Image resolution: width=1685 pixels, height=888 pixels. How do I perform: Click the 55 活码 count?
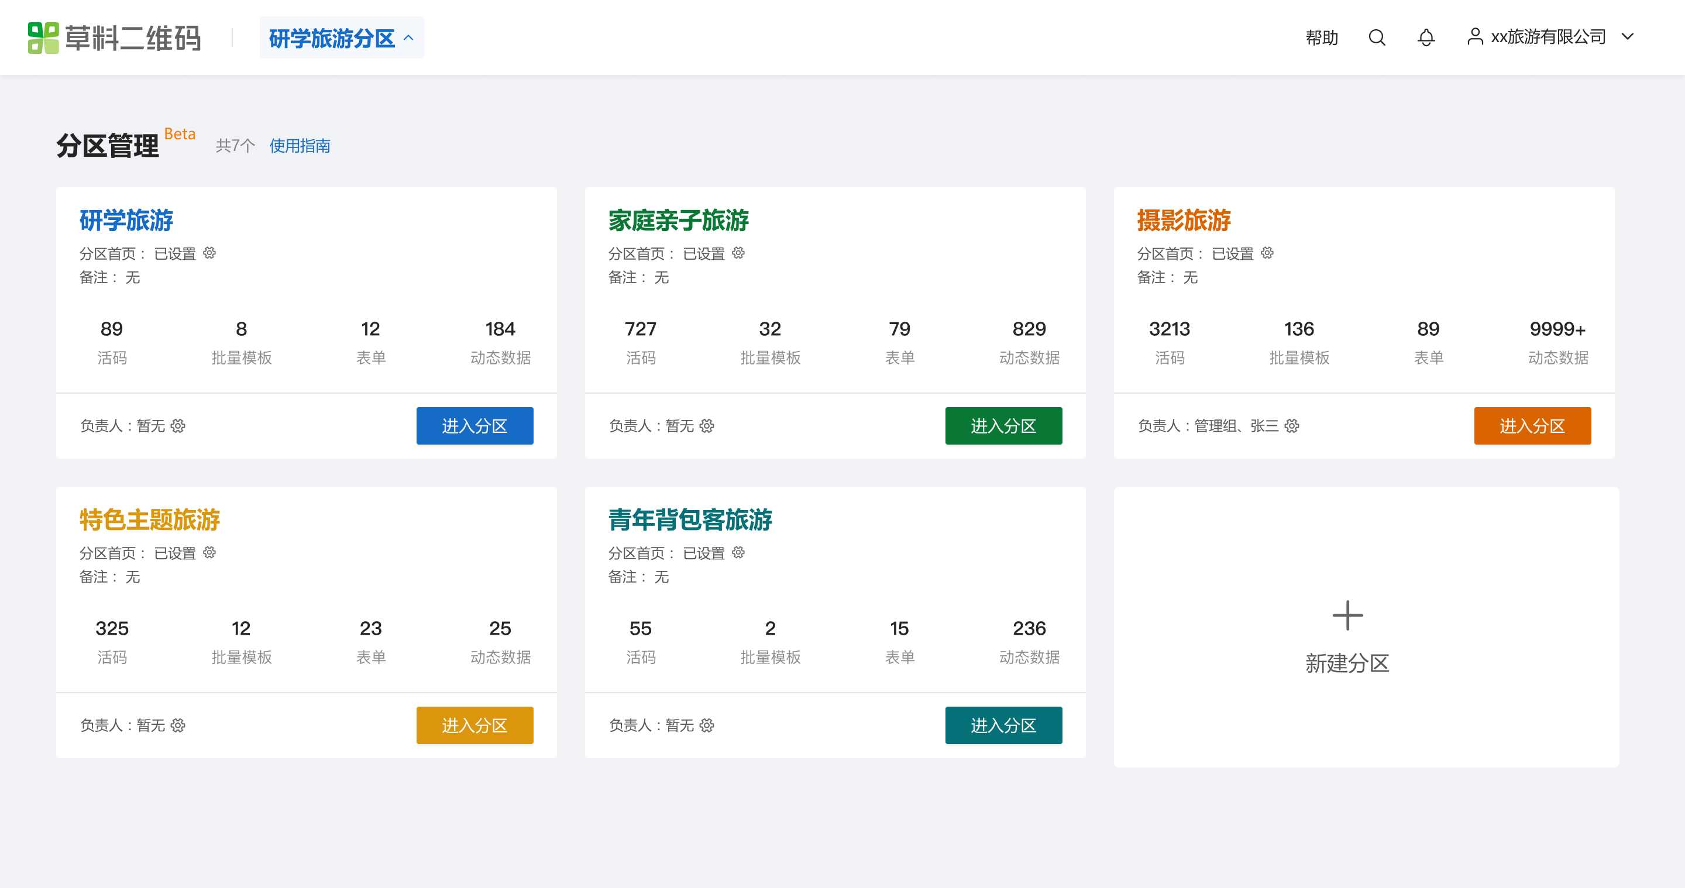[641, 628]
